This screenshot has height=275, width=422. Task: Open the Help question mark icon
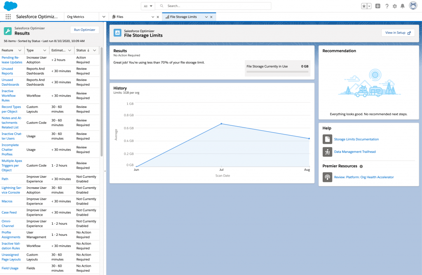387,6
